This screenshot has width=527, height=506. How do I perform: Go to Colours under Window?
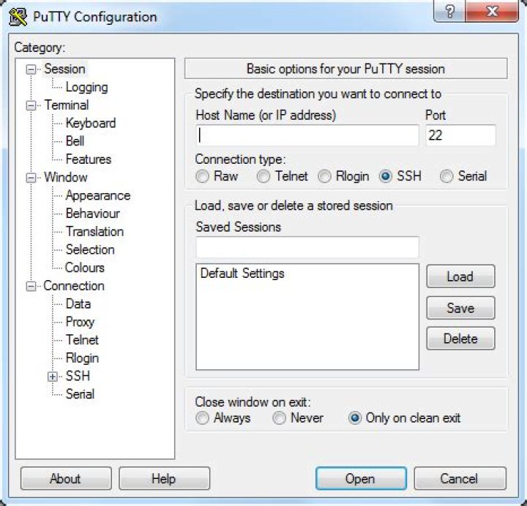tap(84, 268)
